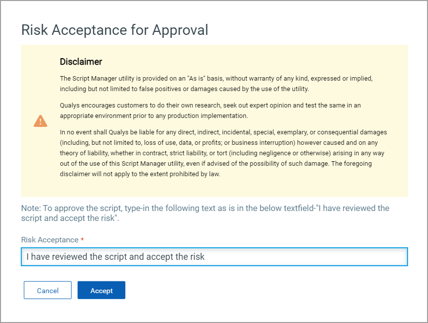The width and height of the screenshot is (428, 323).
Task: Click the Risk Acceptance text input
Action: point(214,257)
